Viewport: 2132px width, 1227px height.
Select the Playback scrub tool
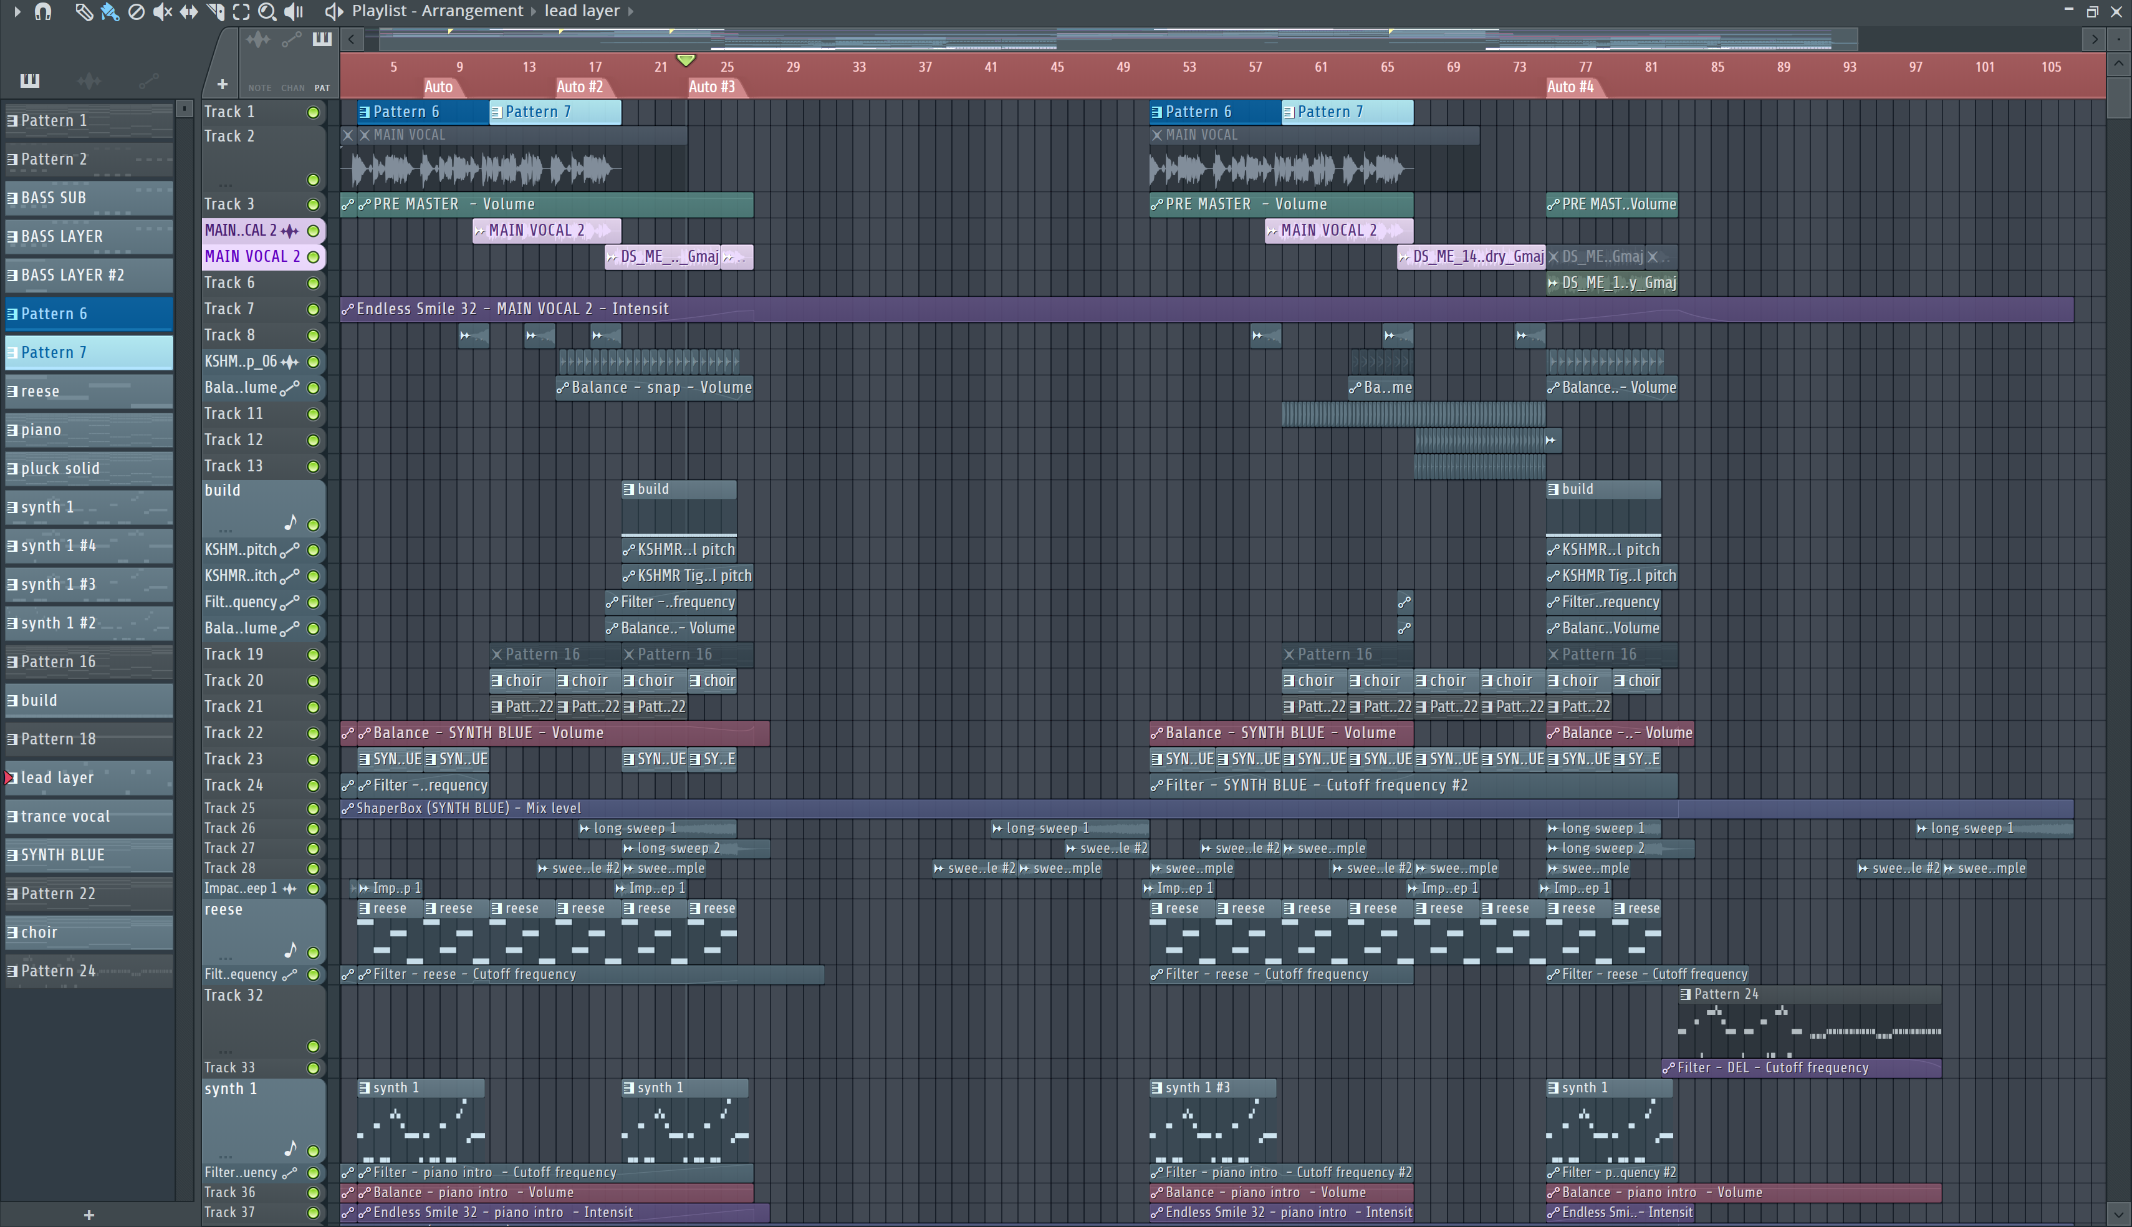[293, 11]
